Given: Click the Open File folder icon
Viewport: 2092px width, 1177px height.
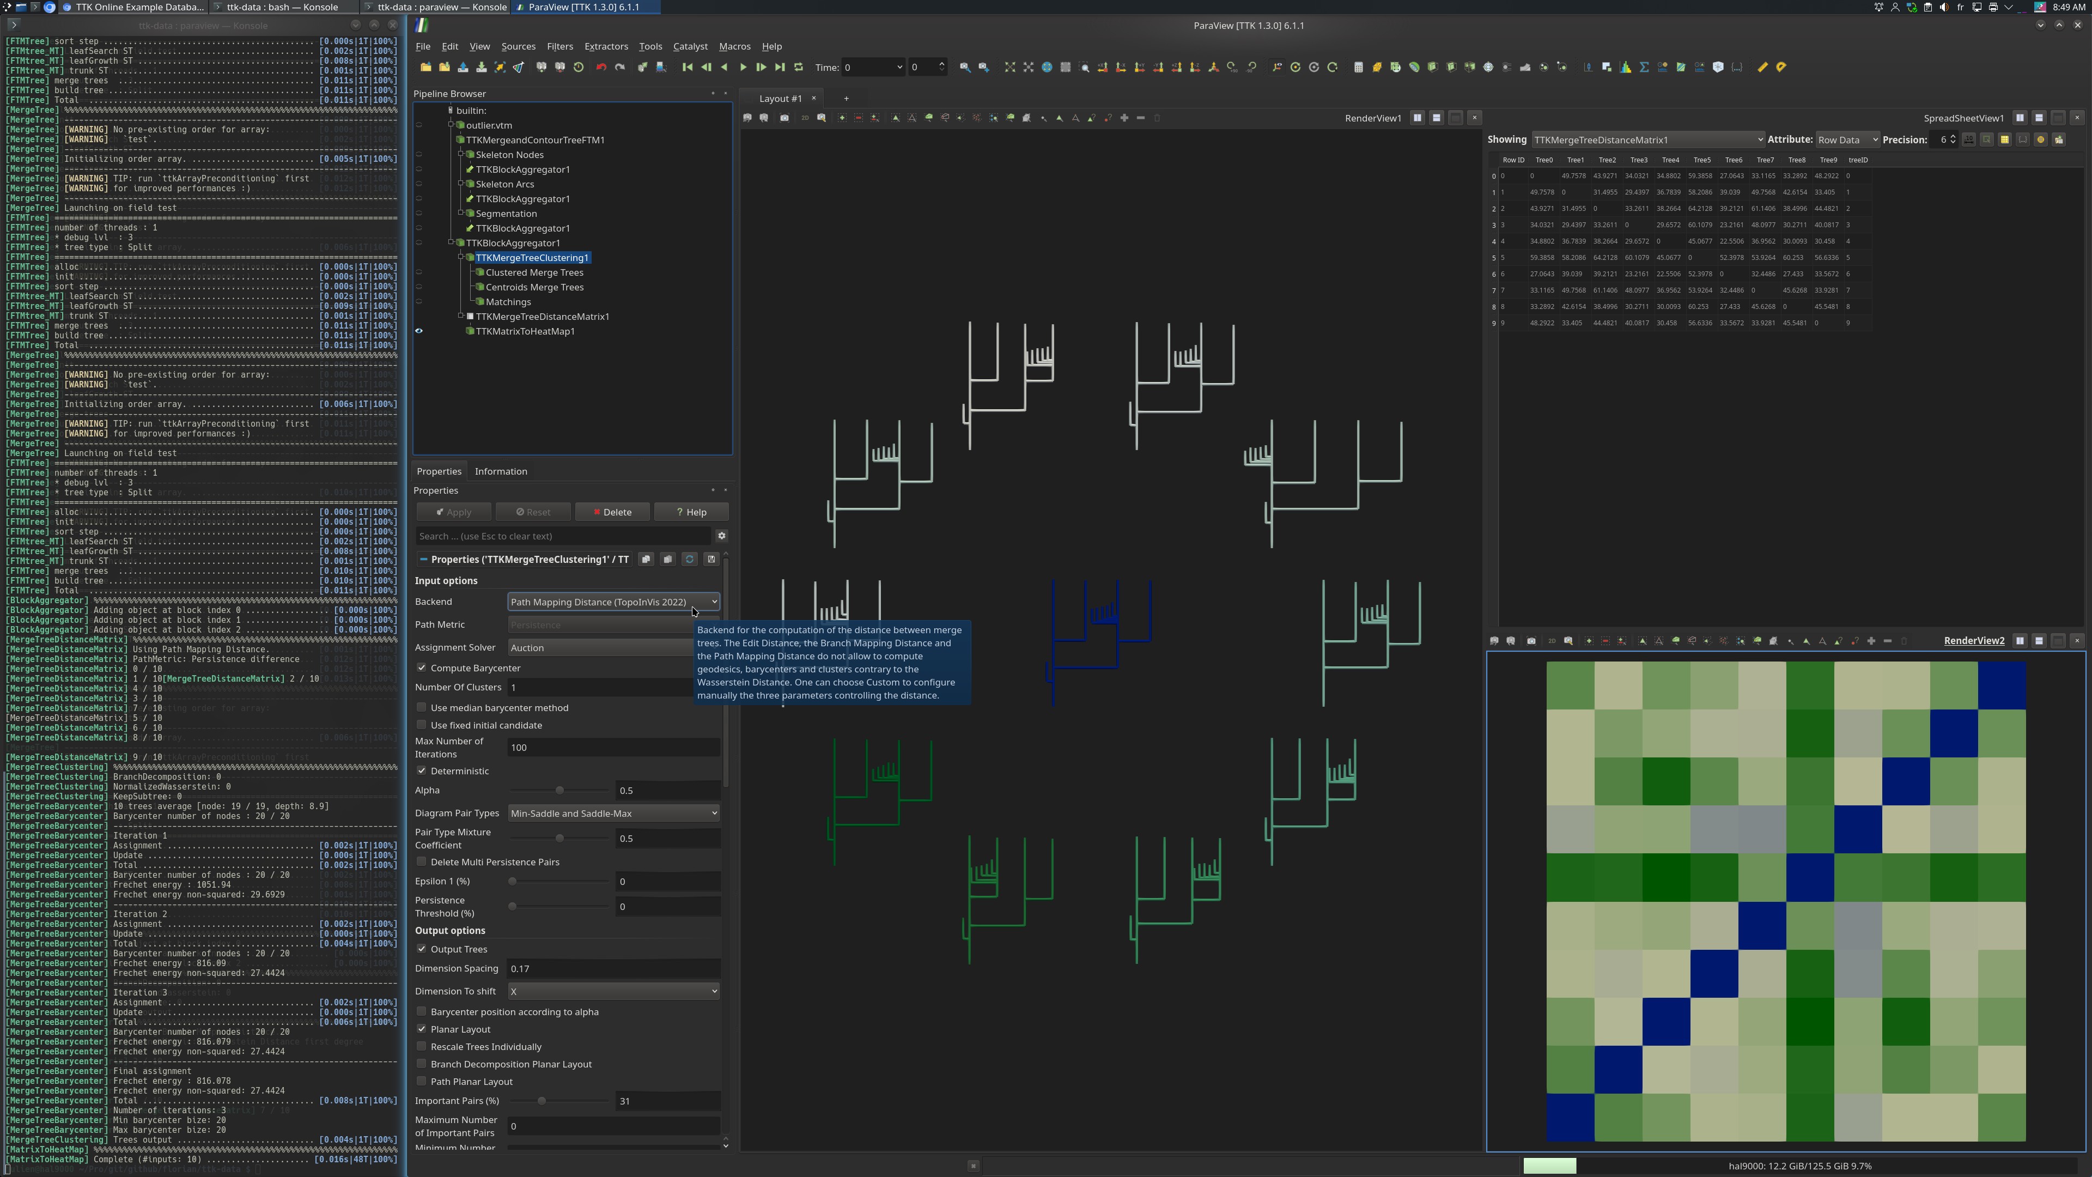Looking at the screenshot, I should coord(425,68).
